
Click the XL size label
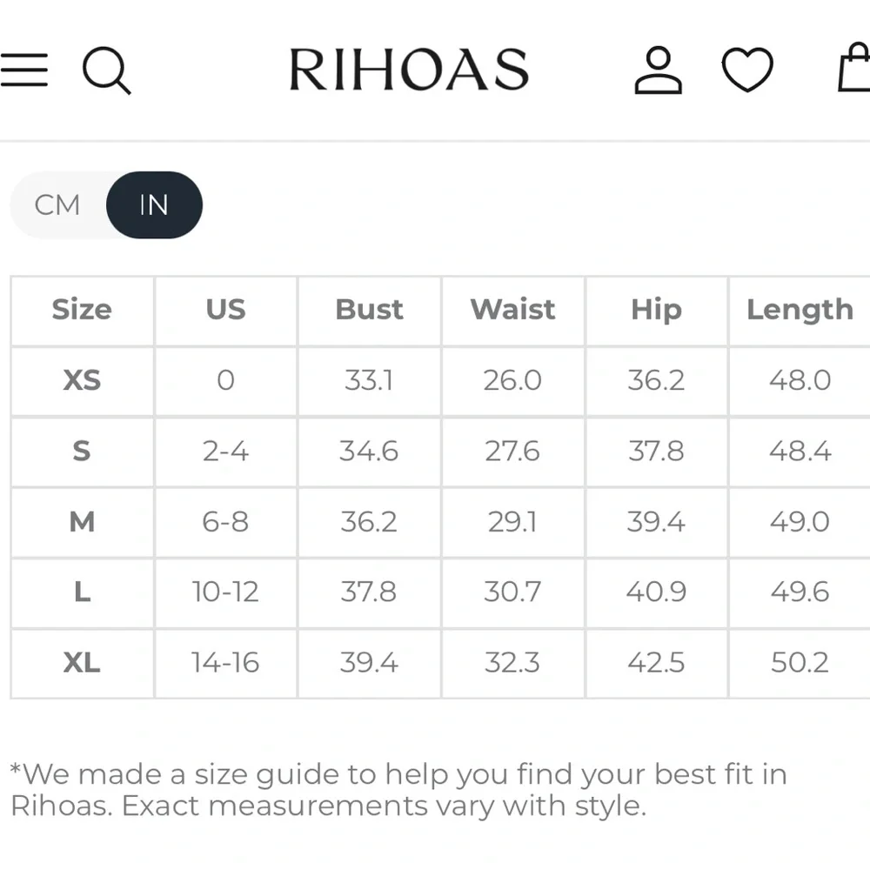82,663
